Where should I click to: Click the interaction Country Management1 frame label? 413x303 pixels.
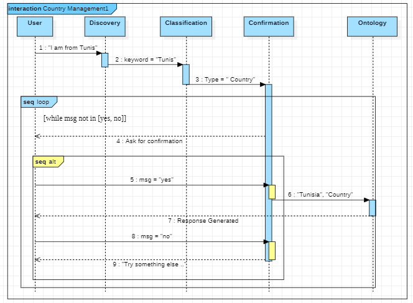point(62,9)
